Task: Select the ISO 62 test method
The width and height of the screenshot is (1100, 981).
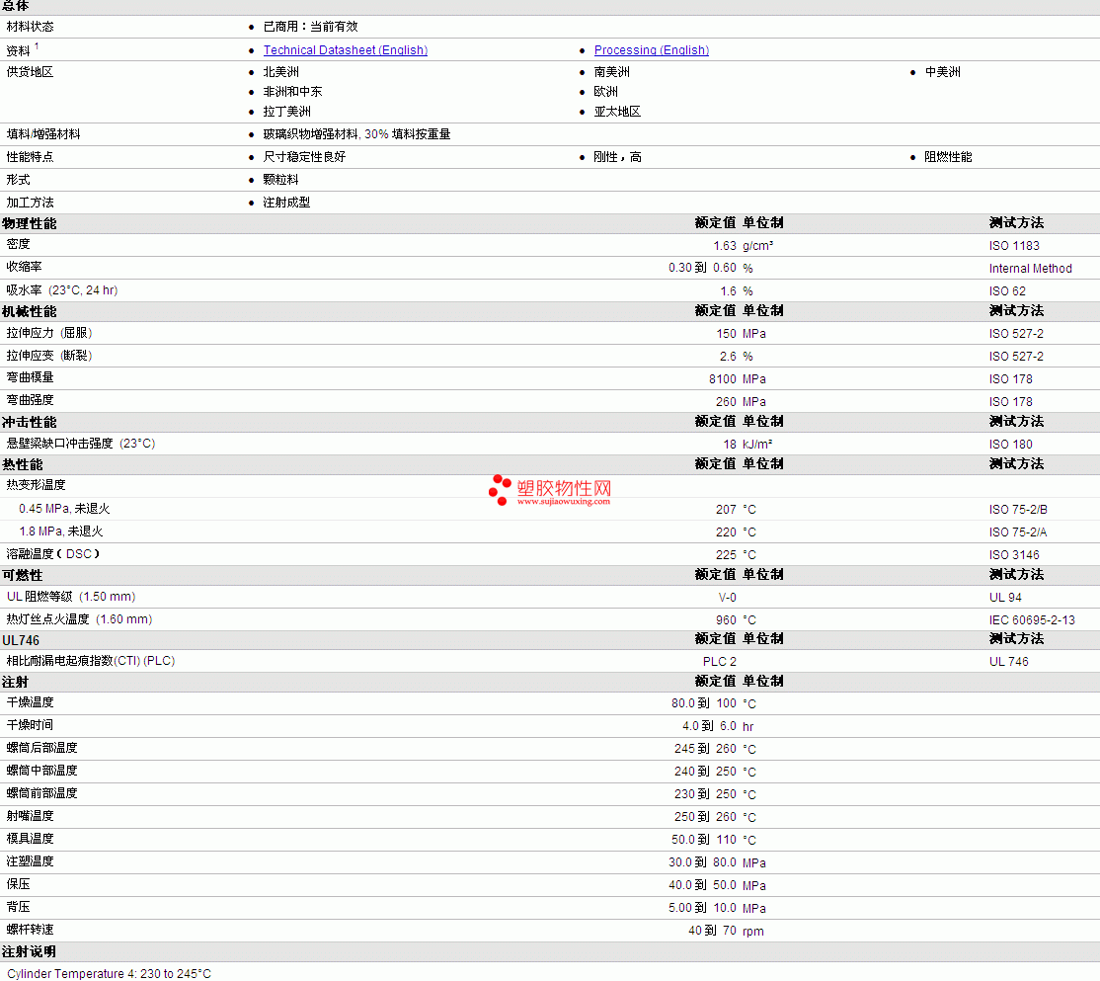Action: pyautogui.click(x=1007, y=290)
